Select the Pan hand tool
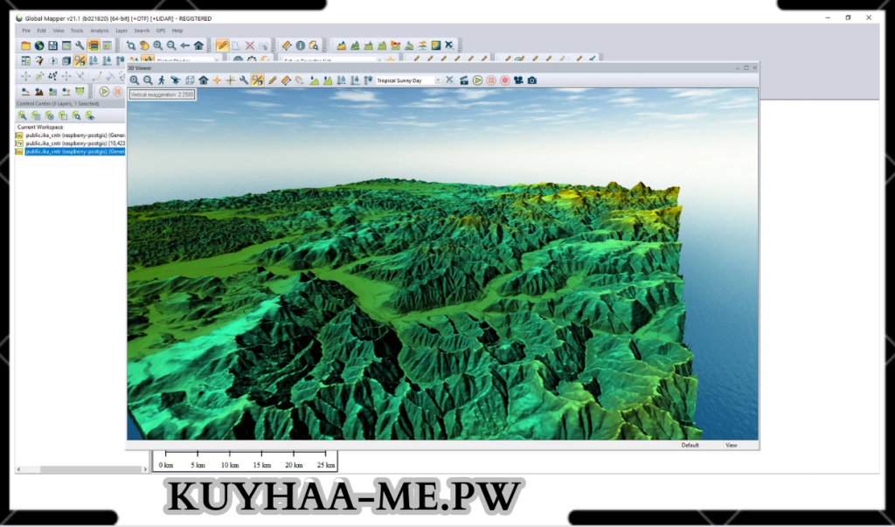 (144, 45)
